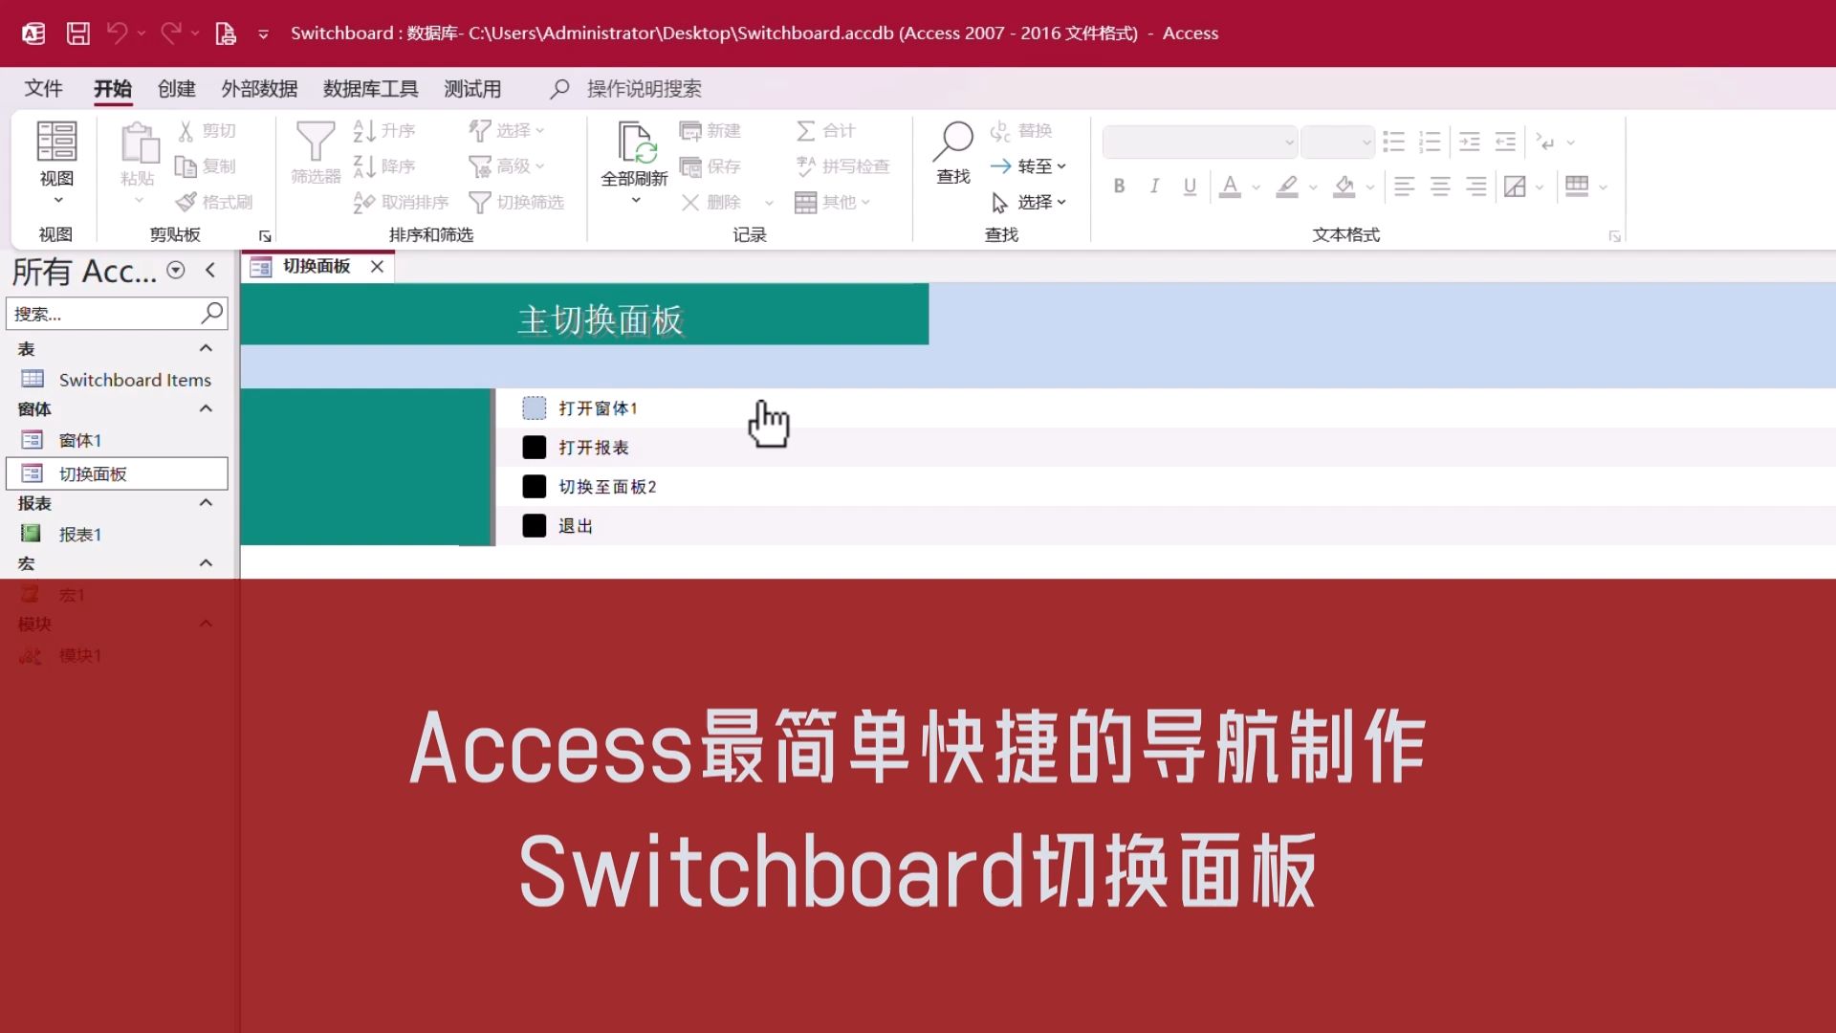Open the 删除 dropdown arrow
Image resolution: width=1836 pixels, height=1033 pixels.
(769, 203)
